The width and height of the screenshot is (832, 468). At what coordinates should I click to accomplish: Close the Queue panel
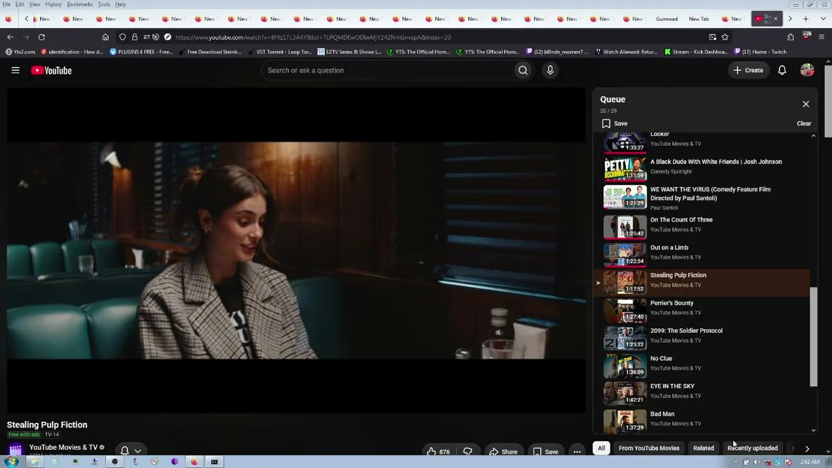click(x=805, y=104)
